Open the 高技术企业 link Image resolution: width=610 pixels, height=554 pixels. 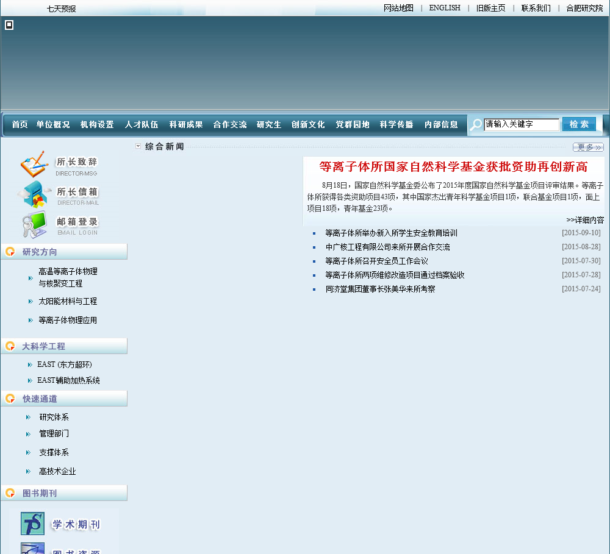coord(57,471)
